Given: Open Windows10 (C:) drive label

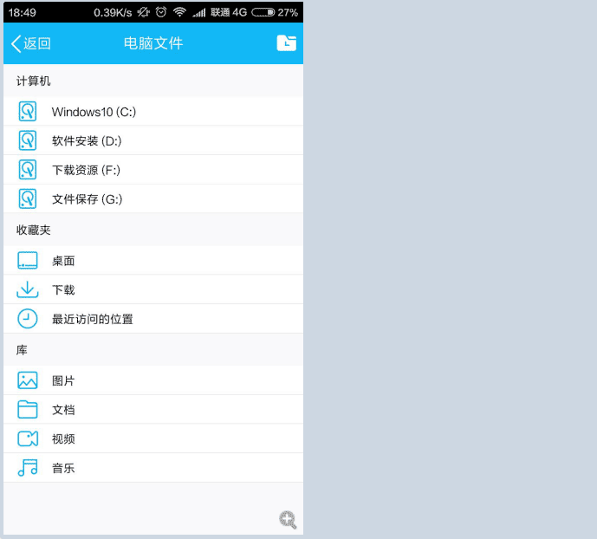Looking at the screenshot, I should [x=94, y=112].
